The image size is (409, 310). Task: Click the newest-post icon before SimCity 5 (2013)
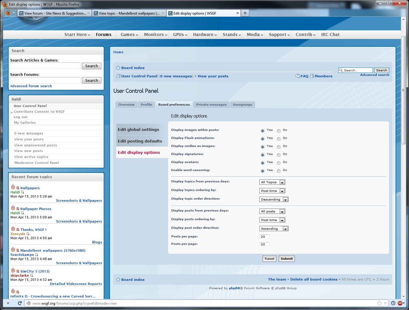(x=18, y=271)
